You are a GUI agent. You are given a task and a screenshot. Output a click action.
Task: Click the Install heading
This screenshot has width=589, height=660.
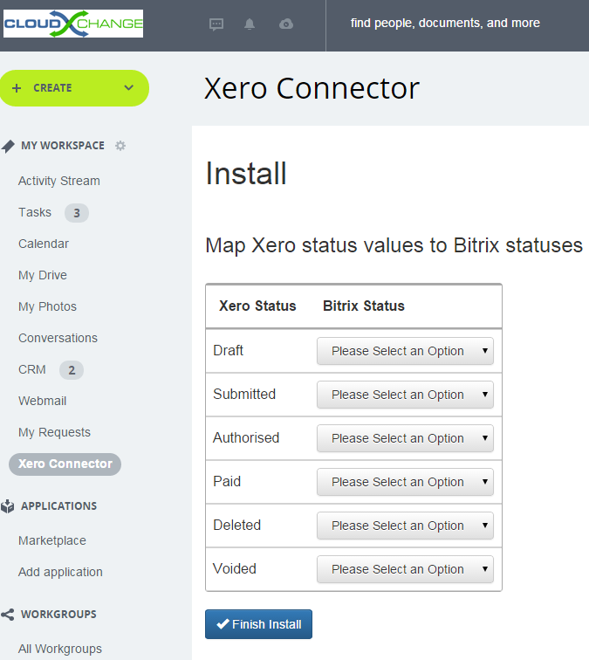tap(246, 174)
